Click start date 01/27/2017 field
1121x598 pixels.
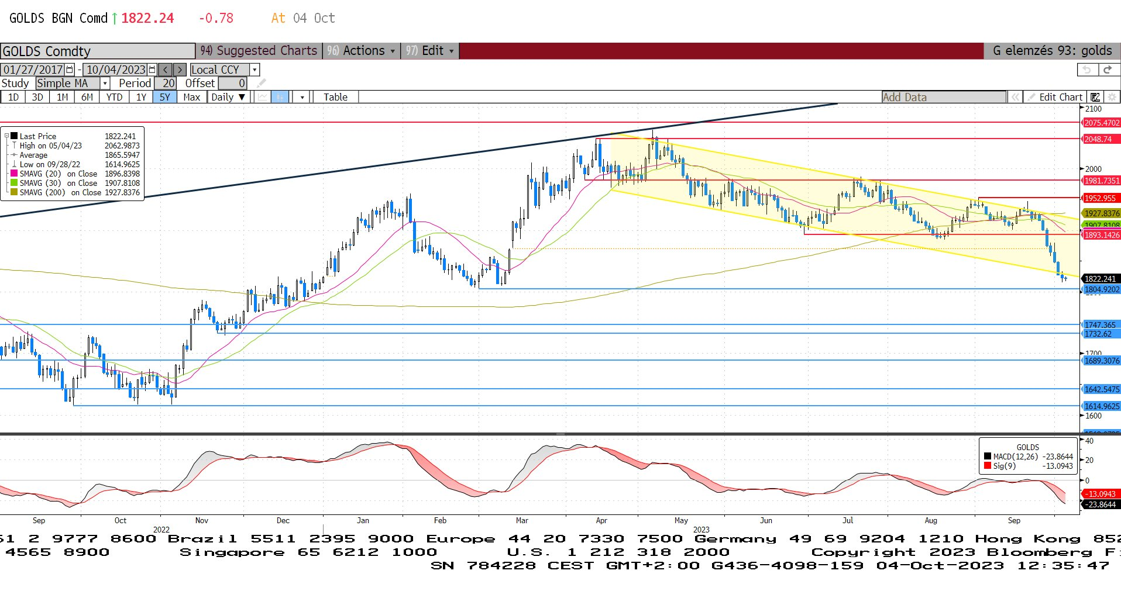[x=33, y=70]
